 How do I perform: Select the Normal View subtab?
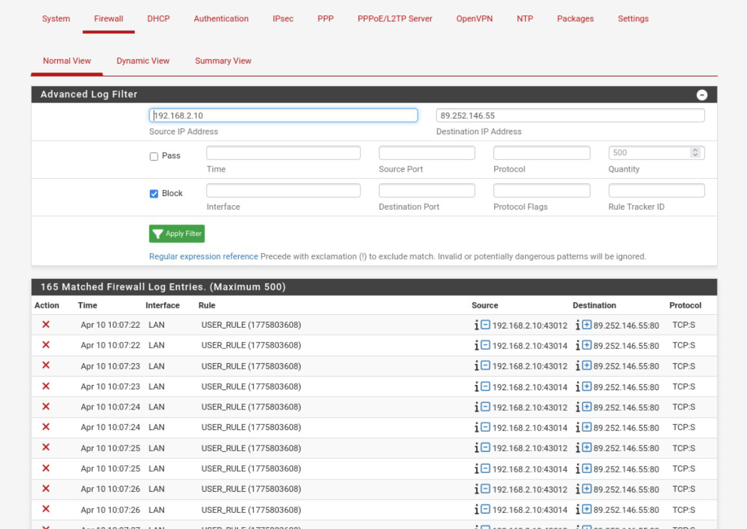tap(67, 61)
